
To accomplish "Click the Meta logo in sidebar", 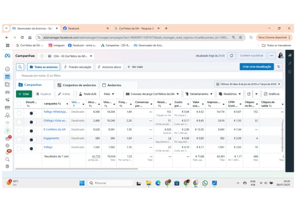I will (8, 56).
